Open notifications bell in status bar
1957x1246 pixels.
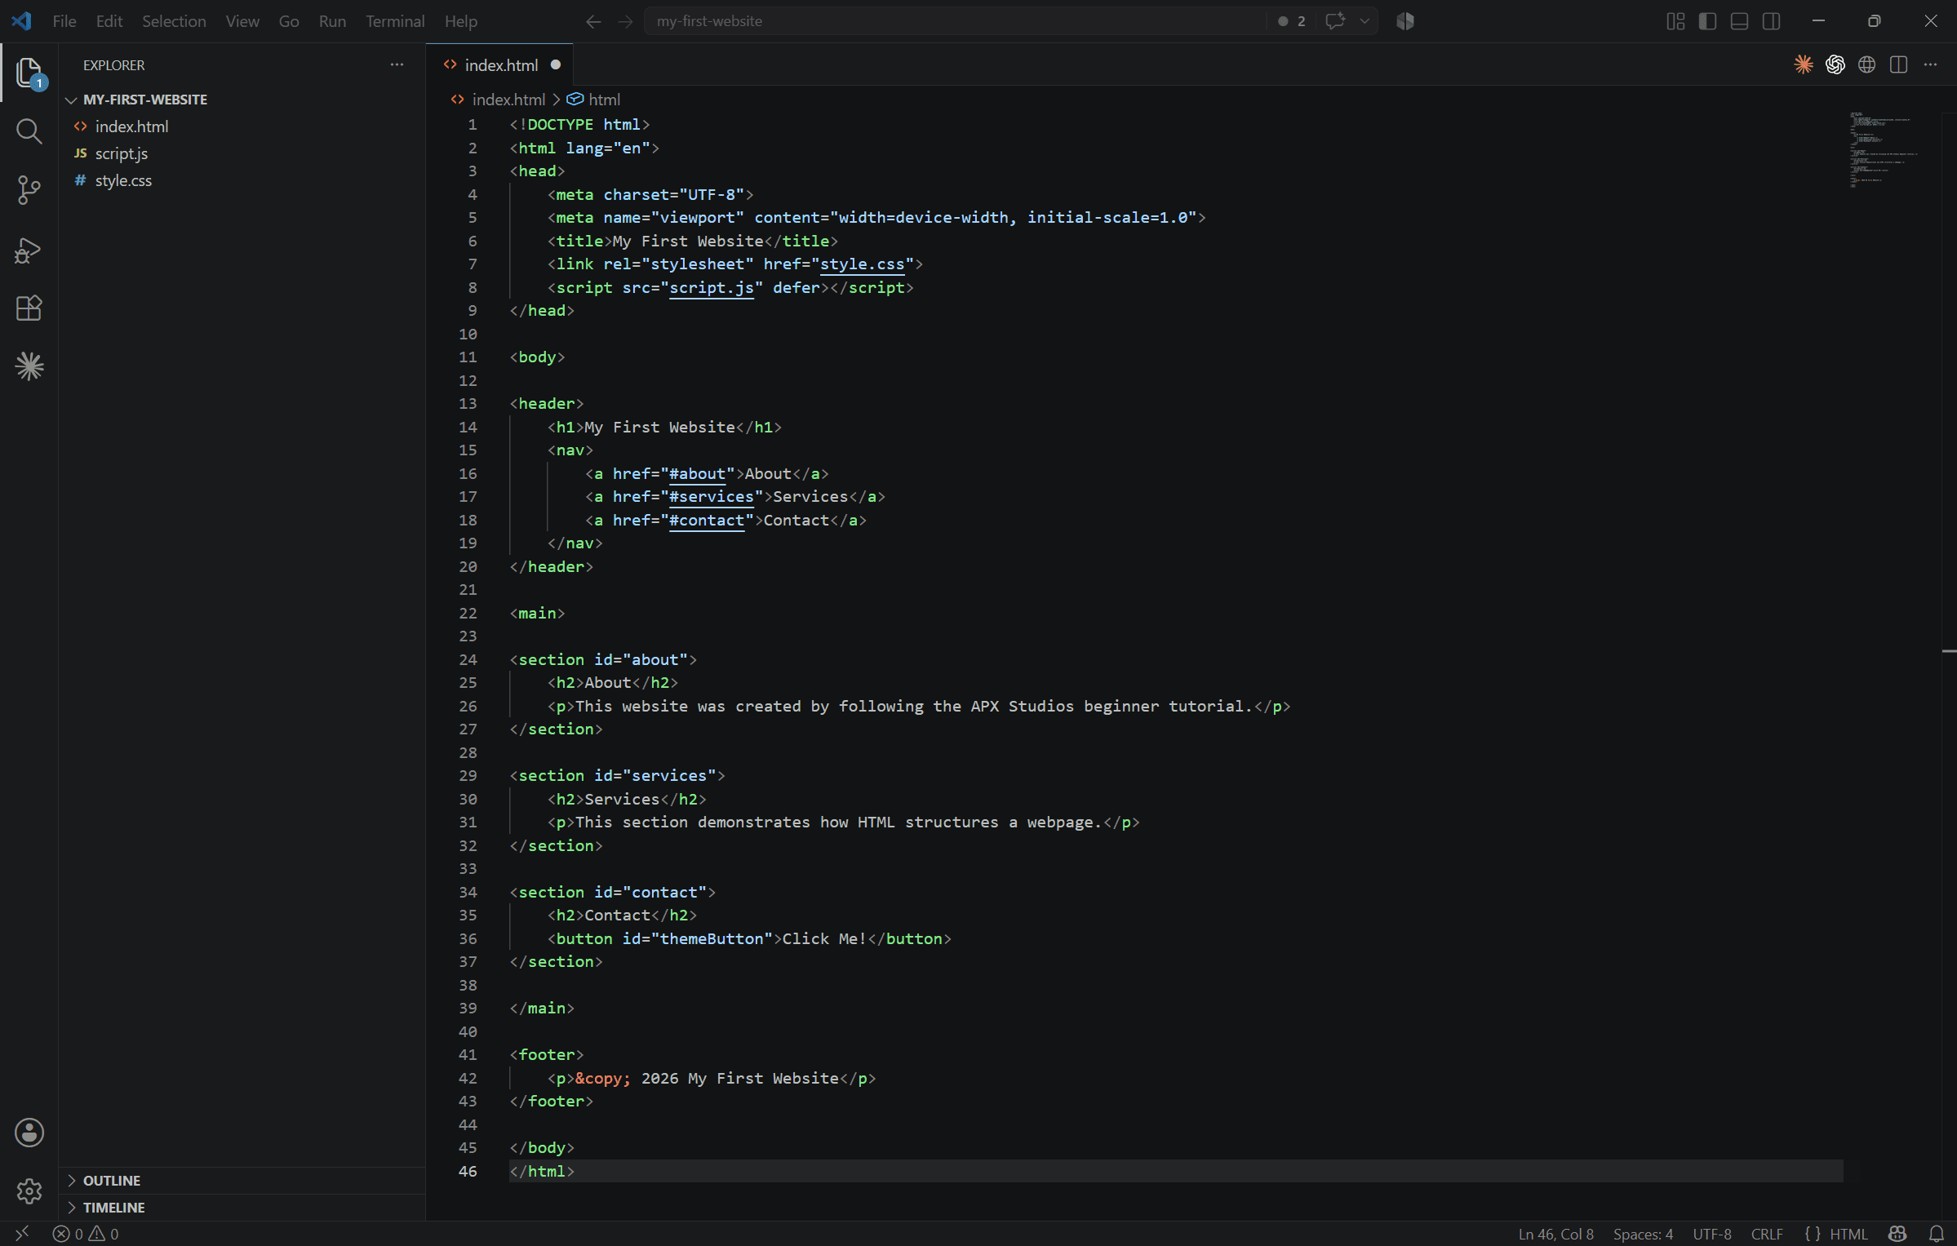point(1936,1234)
